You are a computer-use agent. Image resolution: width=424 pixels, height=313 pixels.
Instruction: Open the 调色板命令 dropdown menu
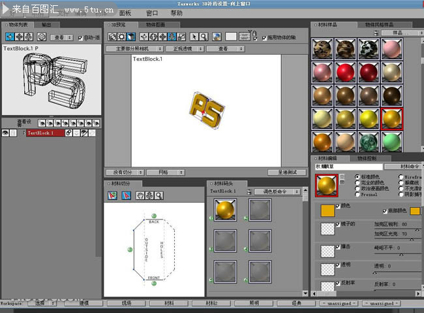(277, 192)
